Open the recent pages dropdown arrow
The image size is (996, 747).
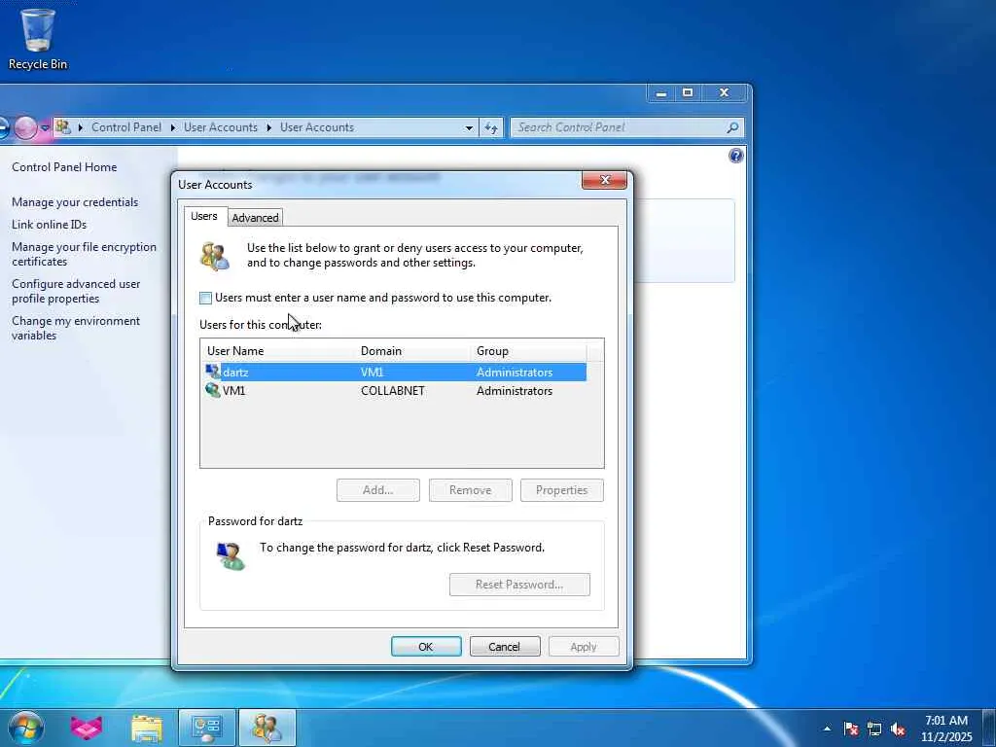tap(45, 127)
